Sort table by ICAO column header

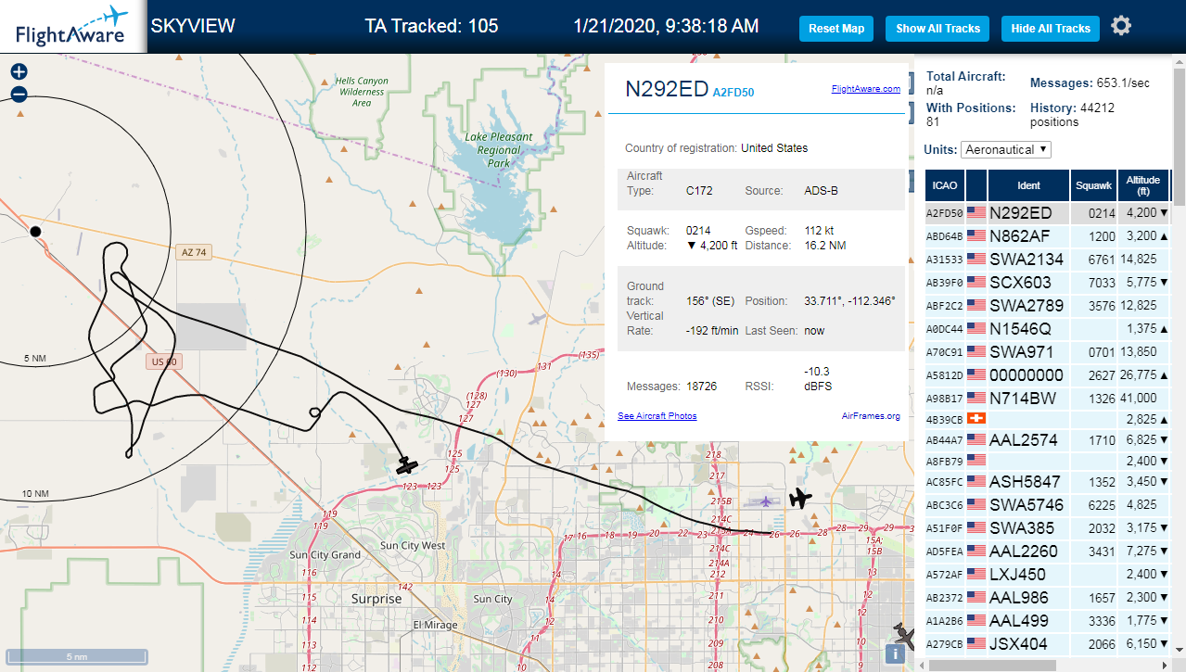945,185
